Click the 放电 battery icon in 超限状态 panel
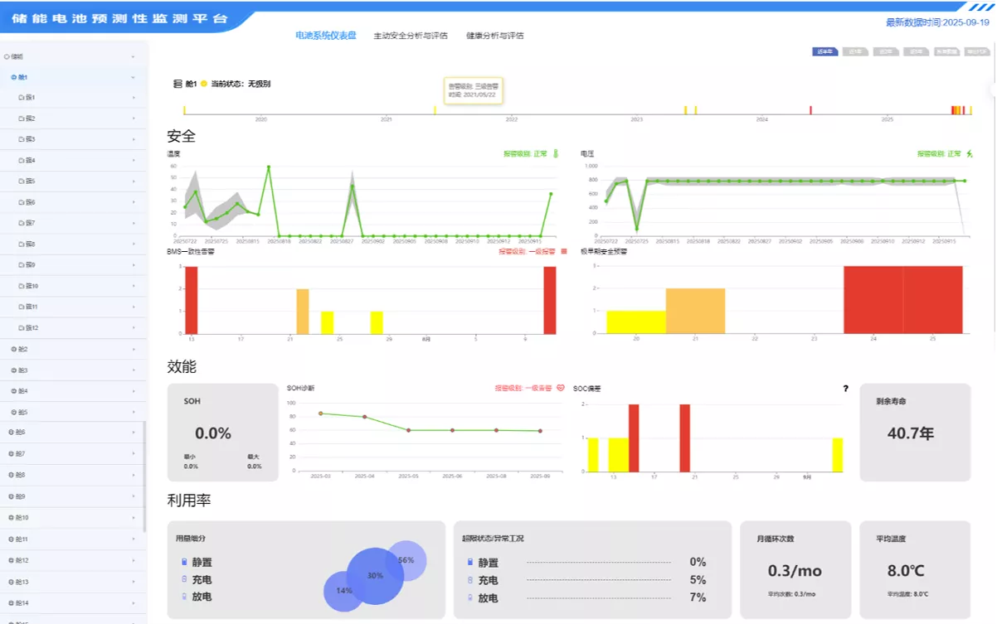The image size is (997, 624). (x=470, y=597)
